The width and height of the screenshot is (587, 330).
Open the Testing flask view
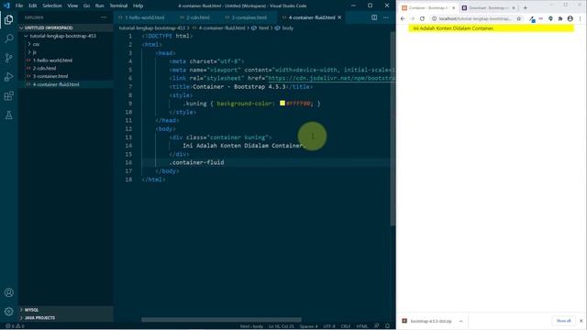click(x=8, y=115)
